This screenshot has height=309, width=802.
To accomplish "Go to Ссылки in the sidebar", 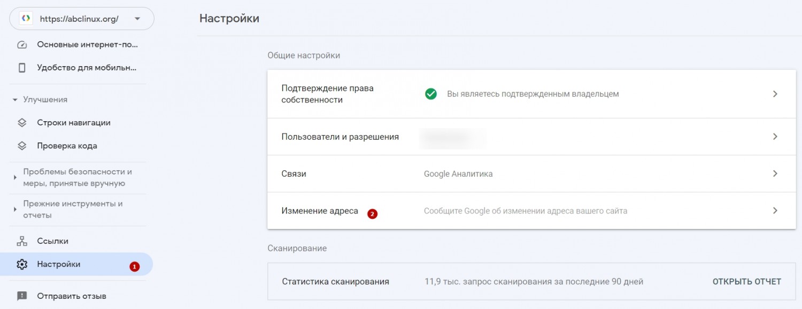I will click(x=52, y=241).
